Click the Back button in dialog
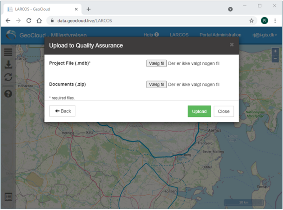283x210 pixels. (x=62, y=111)
